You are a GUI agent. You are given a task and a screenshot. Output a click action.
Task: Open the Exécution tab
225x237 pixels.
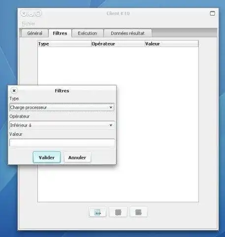point(88,33)
